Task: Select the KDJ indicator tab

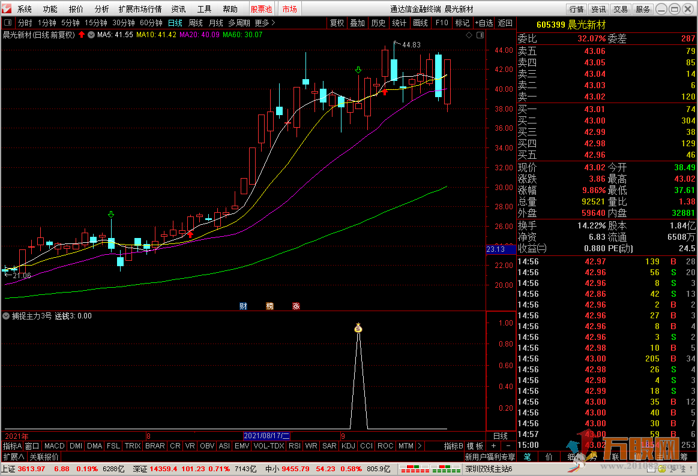Action: [x=348, y=446]
